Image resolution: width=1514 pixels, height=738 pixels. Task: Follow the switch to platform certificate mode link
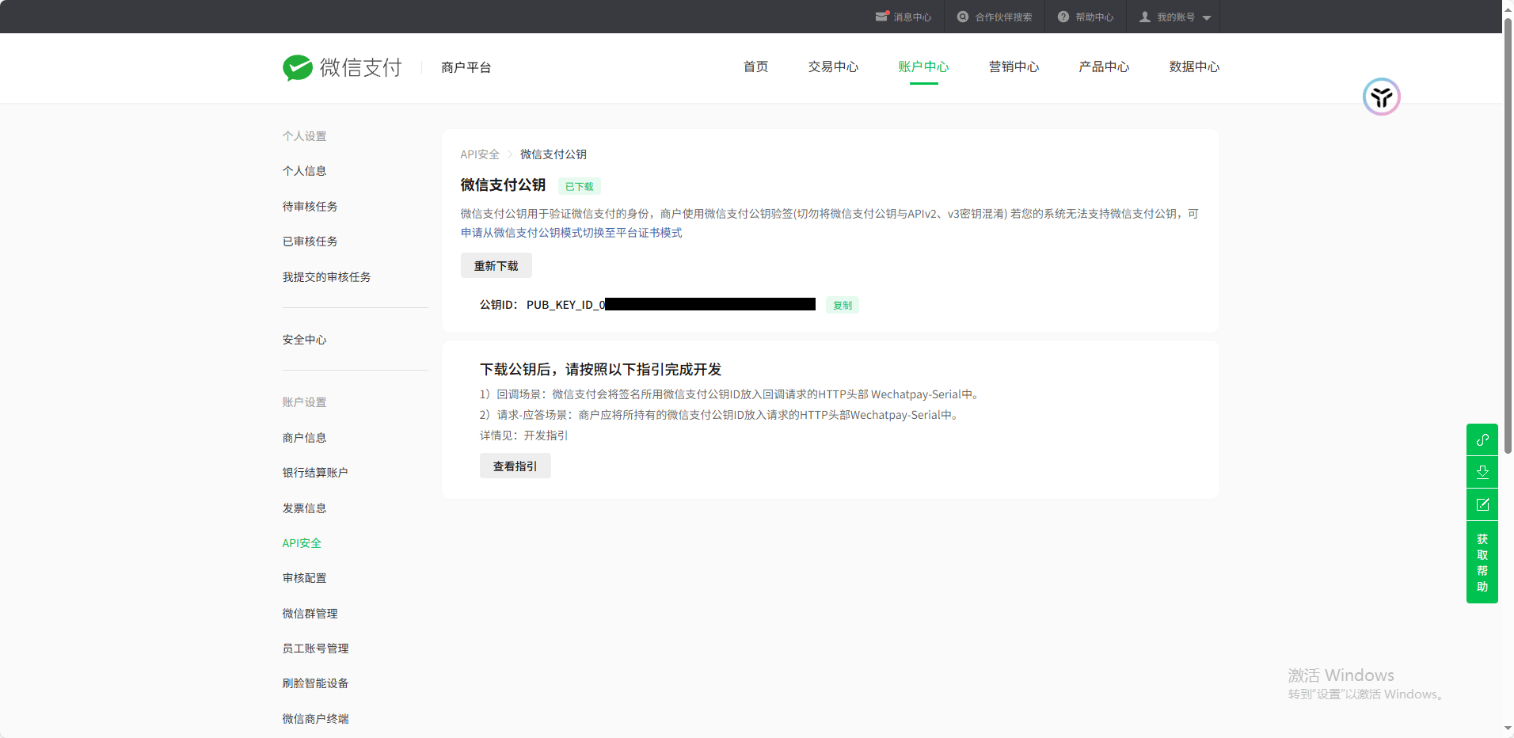tap(572, 233)
